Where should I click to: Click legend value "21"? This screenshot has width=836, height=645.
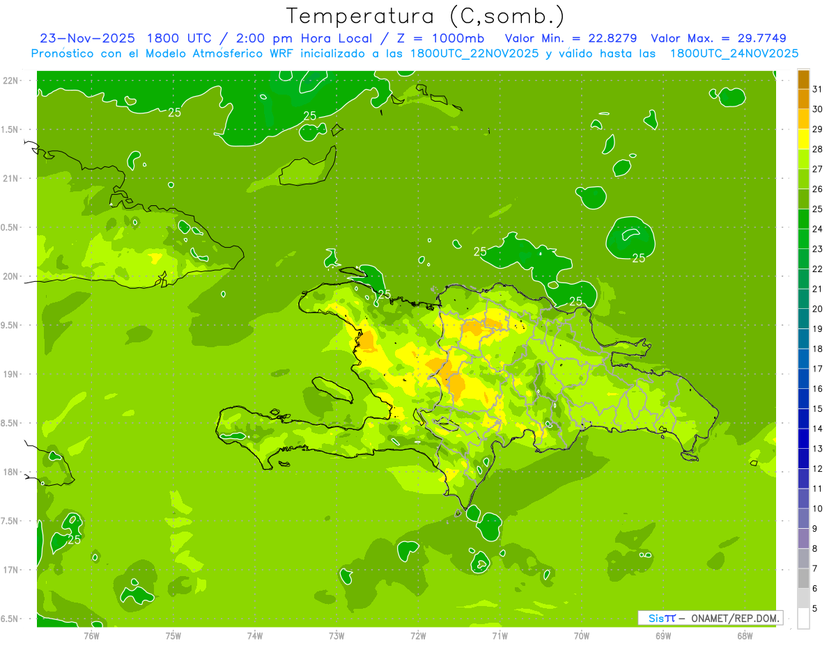point(818,289)
